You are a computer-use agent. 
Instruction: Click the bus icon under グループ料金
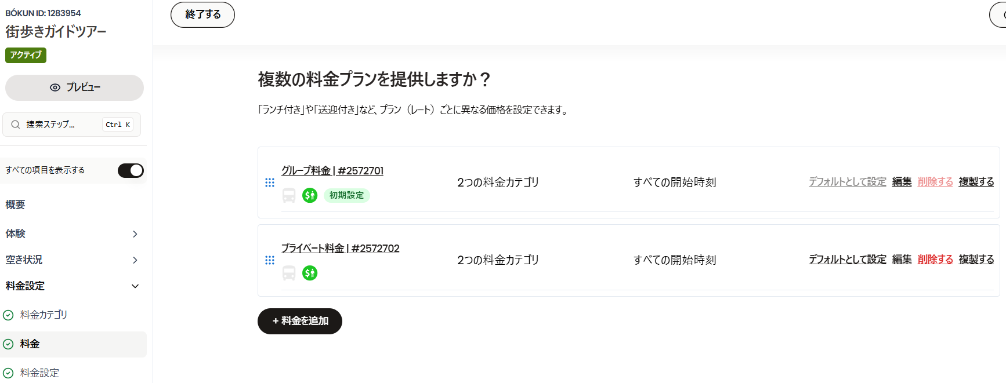289,195
